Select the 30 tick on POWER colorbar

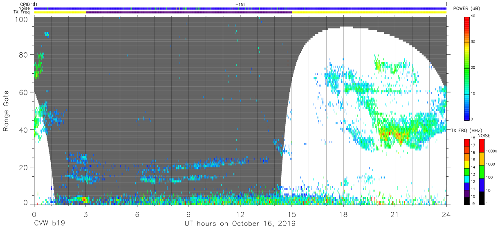pos(473,42)
